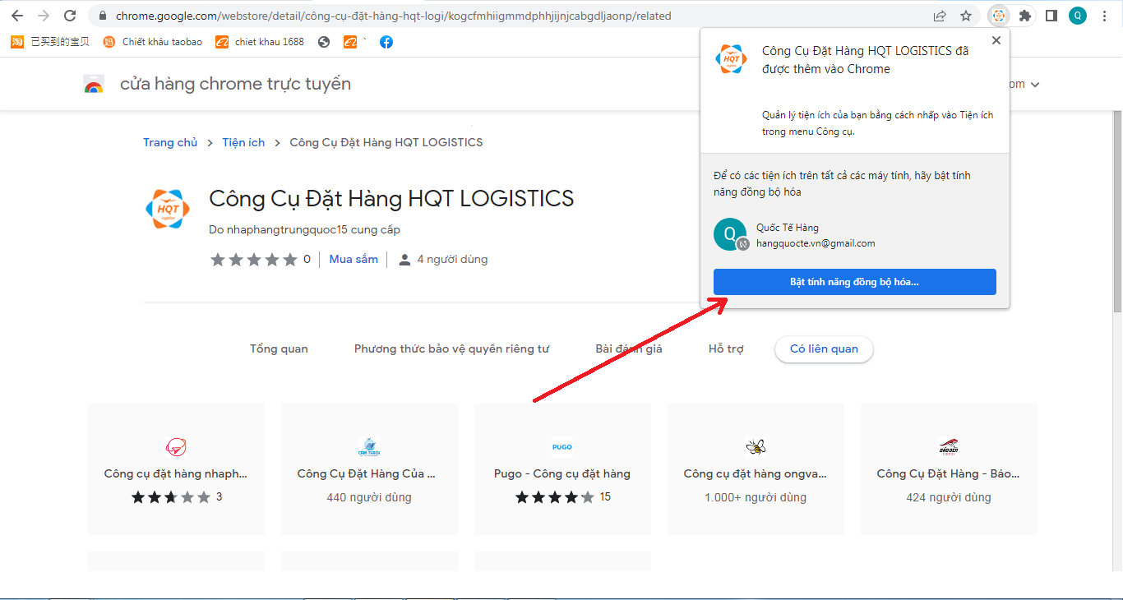1123x600 pixels.
Task: Toggle the browser side panel icon
Action: [1051, 16]
